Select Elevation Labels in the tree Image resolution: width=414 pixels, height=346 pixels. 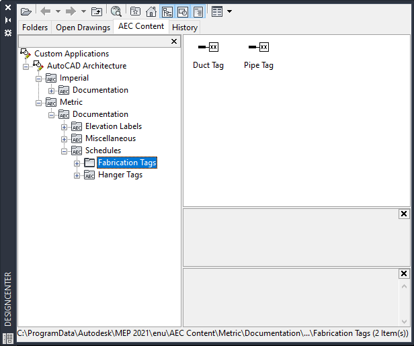[x=114, y=126]
